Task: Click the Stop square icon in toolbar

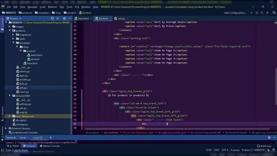Action: coord(267,13)
